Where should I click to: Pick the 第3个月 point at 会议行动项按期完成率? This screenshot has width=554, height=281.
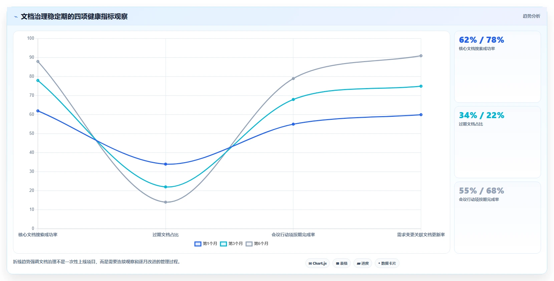pyautogui.click(x=293, y=99)
